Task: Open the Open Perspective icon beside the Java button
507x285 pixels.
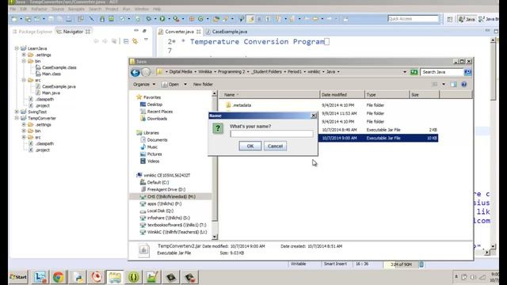Action: 450,19
